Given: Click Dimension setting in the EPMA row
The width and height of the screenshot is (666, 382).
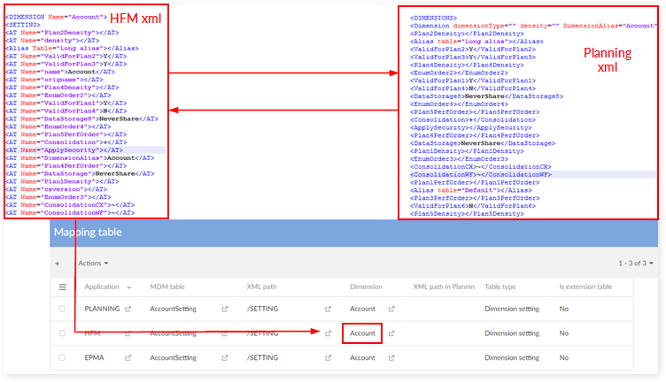Looking at the screenshot, I should (x=512, y=358).
